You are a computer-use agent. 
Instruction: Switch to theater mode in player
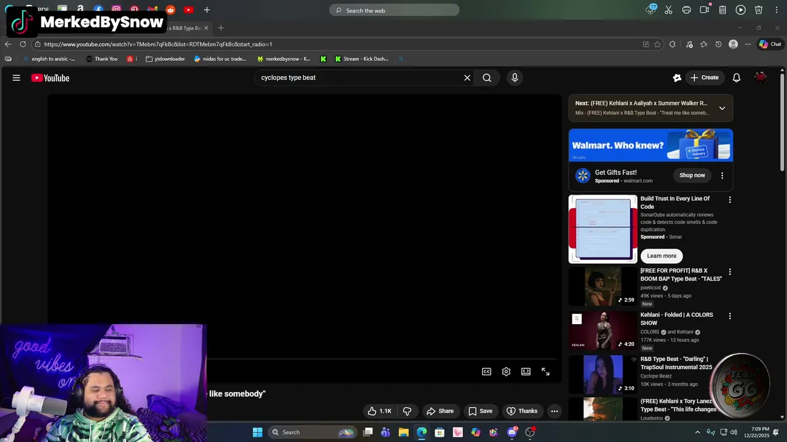[526, 371]
